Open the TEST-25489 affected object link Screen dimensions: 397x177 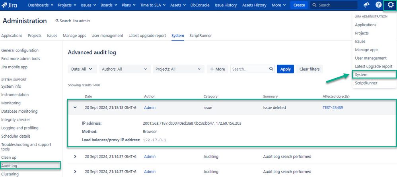(x=333, y=108)
